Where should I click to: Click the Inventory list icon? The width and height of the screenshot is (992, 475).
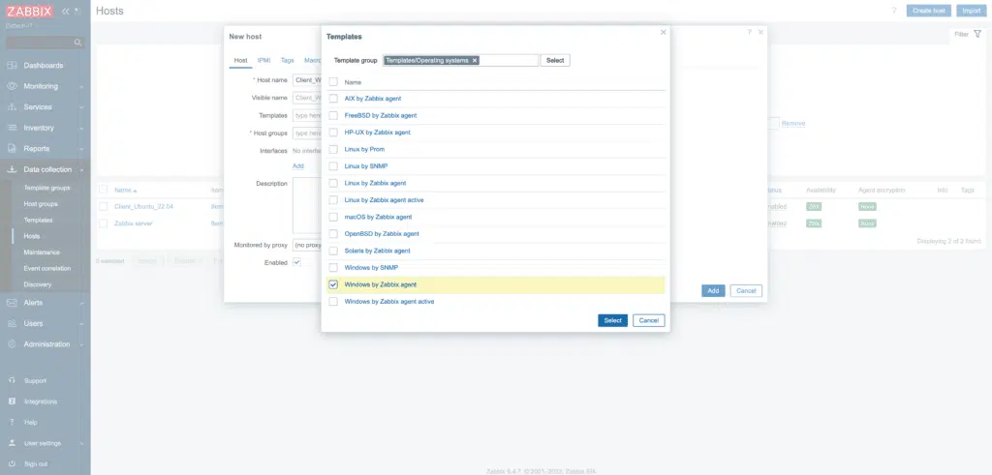tap(12, 128)
